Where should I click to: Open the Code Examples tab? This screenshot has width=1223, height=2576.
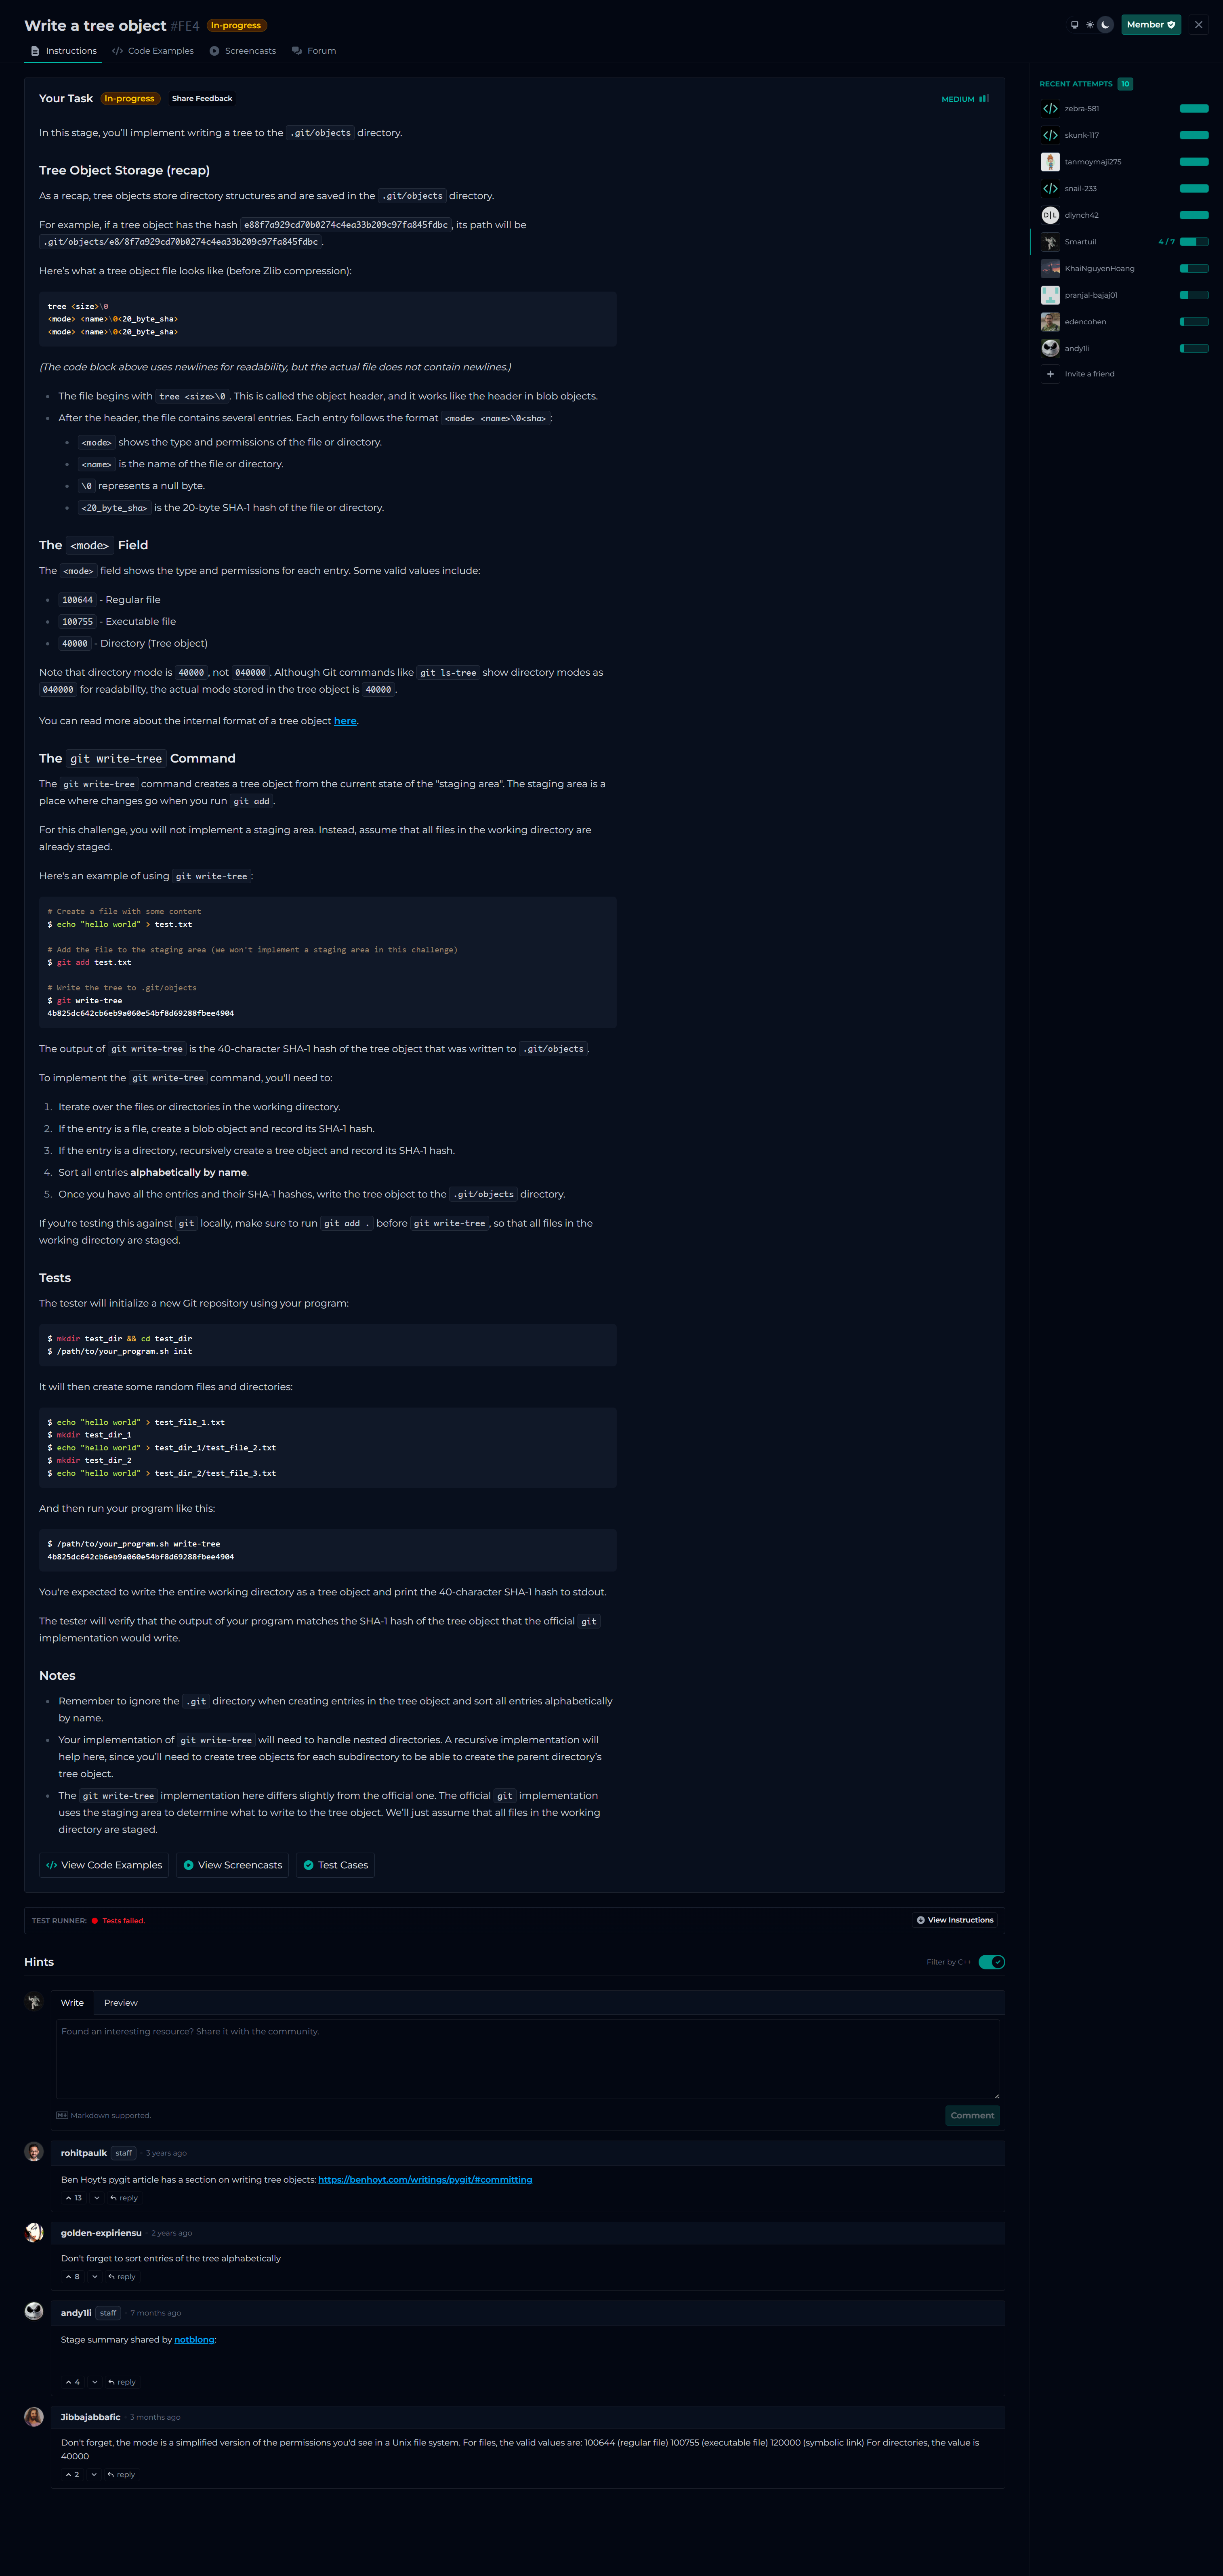pos(153,51)
